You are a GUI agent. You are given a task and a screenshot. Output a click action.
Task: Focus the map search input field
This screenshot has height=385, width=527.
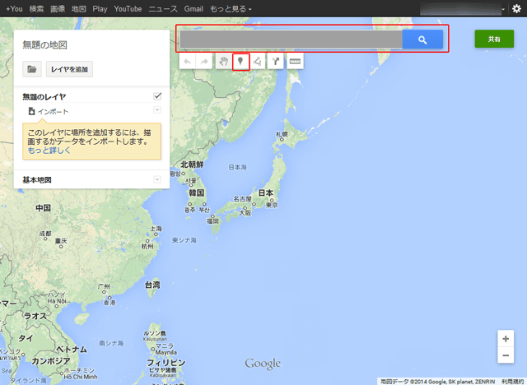point(291,39)
